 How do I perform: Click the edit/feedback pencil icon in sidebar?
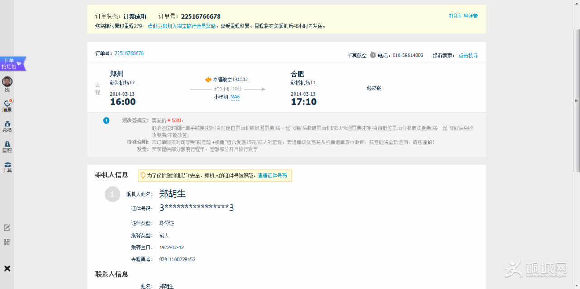pyautogui.click(x=7, y=228)
